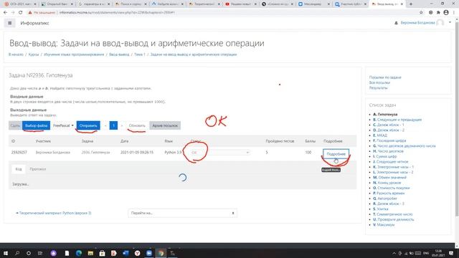Open task I. Сумма цифр
Screen dimensions: 459x258
pyautogui.click(x=385, y=156)
